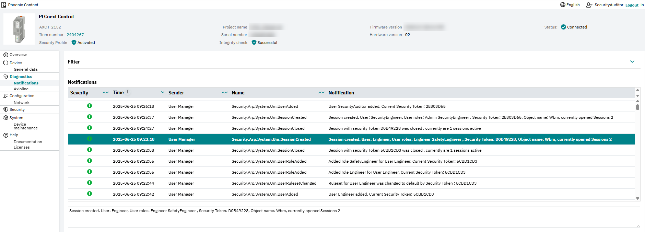
Task: Click the SecurityAuditor user account icon
Action: point(589,5)
